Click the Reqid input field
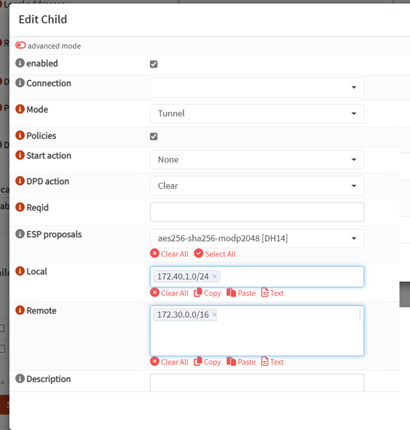Screen dimensions: 410x430 (256, 211)
